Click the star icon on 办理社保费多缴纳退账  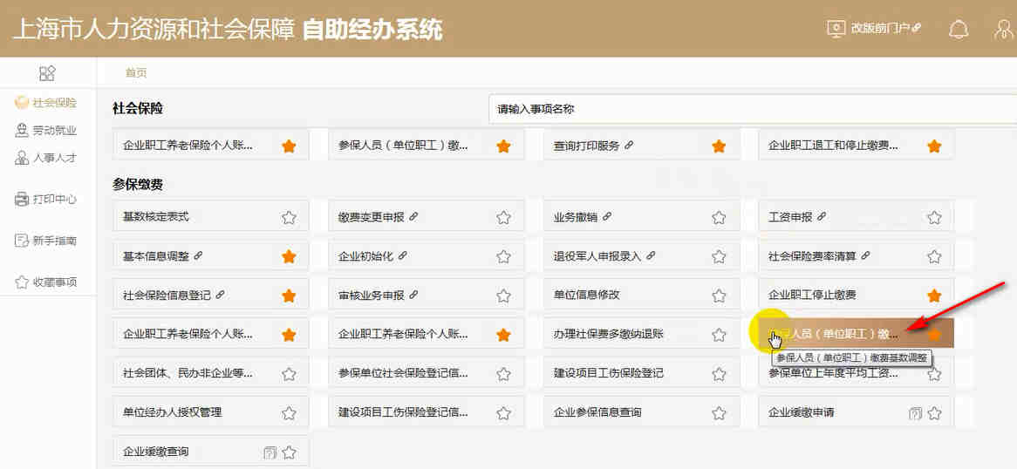coord(719,335)
